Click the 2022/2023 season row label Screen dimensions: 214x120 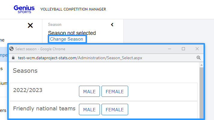click(28, 90)
